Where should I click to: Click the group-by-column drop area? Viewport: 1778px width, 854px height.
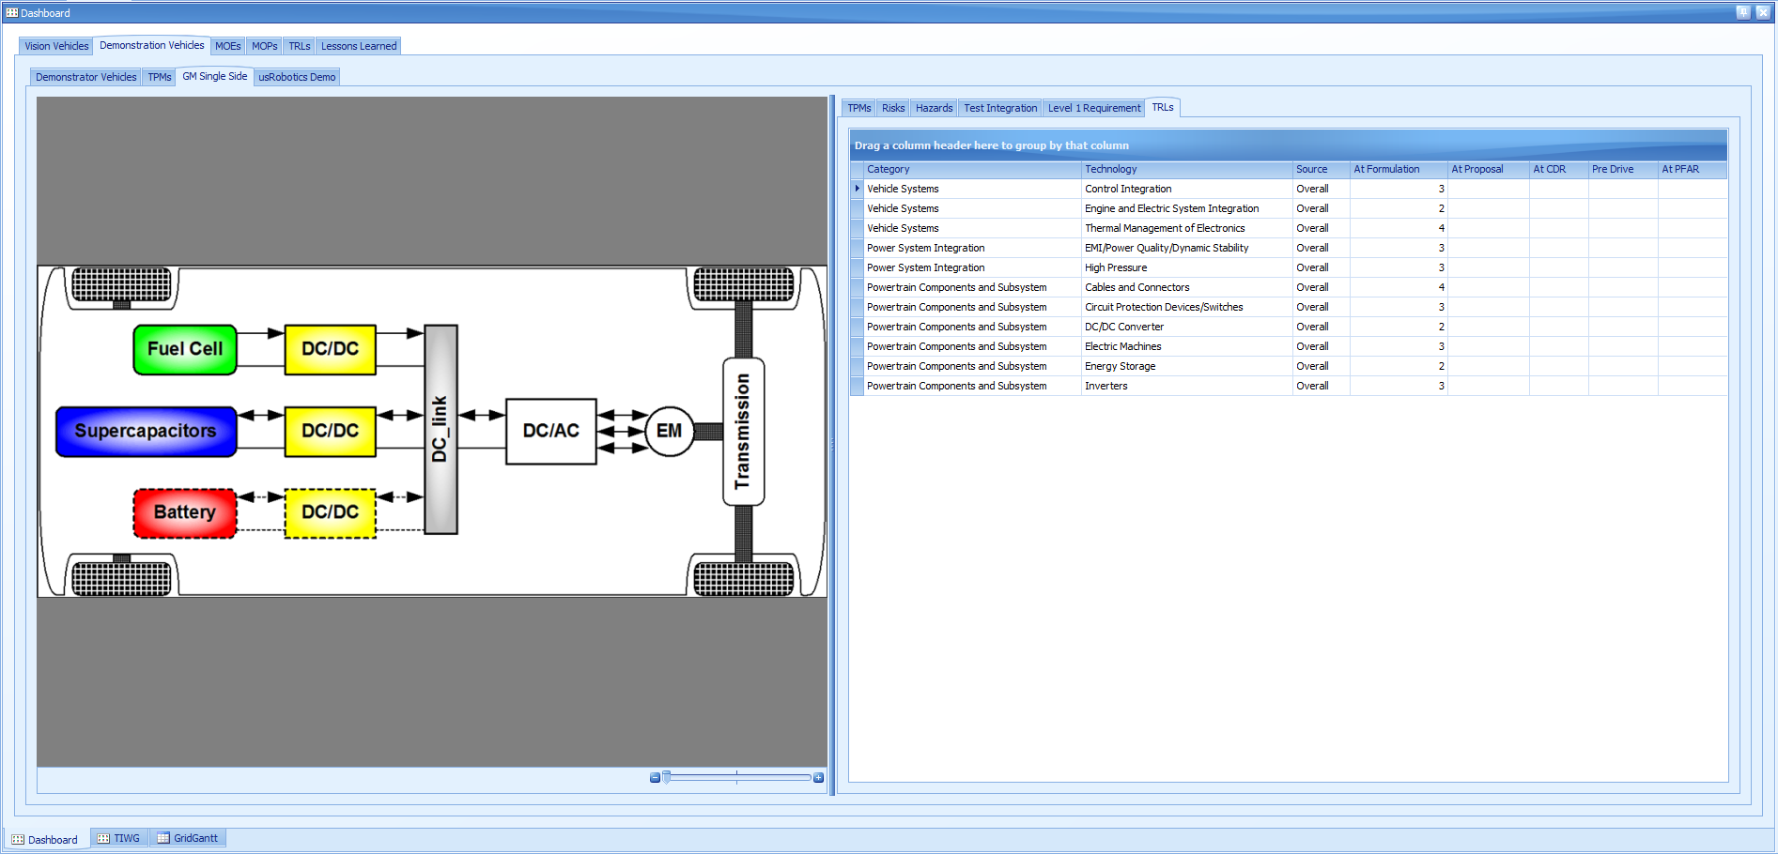pos(1289,145)
